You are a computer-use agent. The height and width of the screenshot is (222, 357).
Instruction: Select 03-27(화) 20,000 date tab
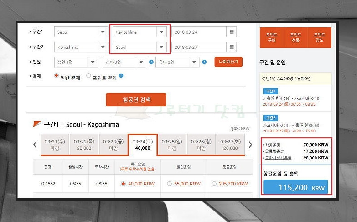(x=230, y=145)
